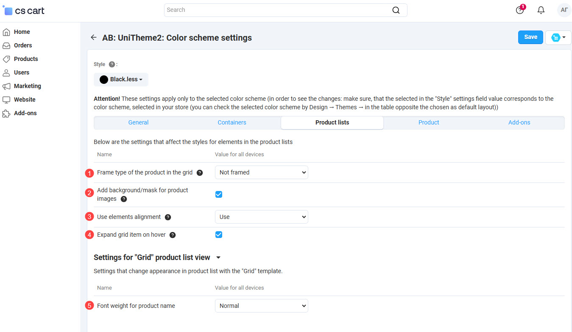Click label Add background/mask for product images
This screenshot has width=572, height=332.
click(x=142, y=194)
